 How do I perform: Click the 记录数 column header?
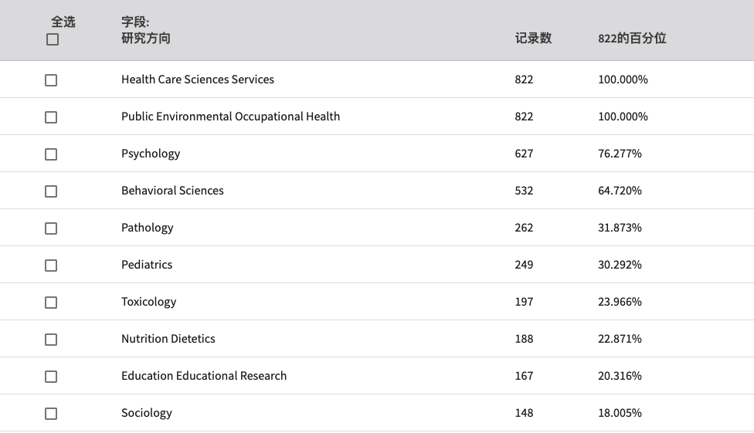533,38
